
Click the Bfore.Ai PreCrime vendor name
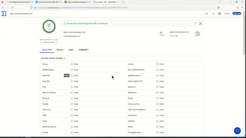click(x=49, y=93)
